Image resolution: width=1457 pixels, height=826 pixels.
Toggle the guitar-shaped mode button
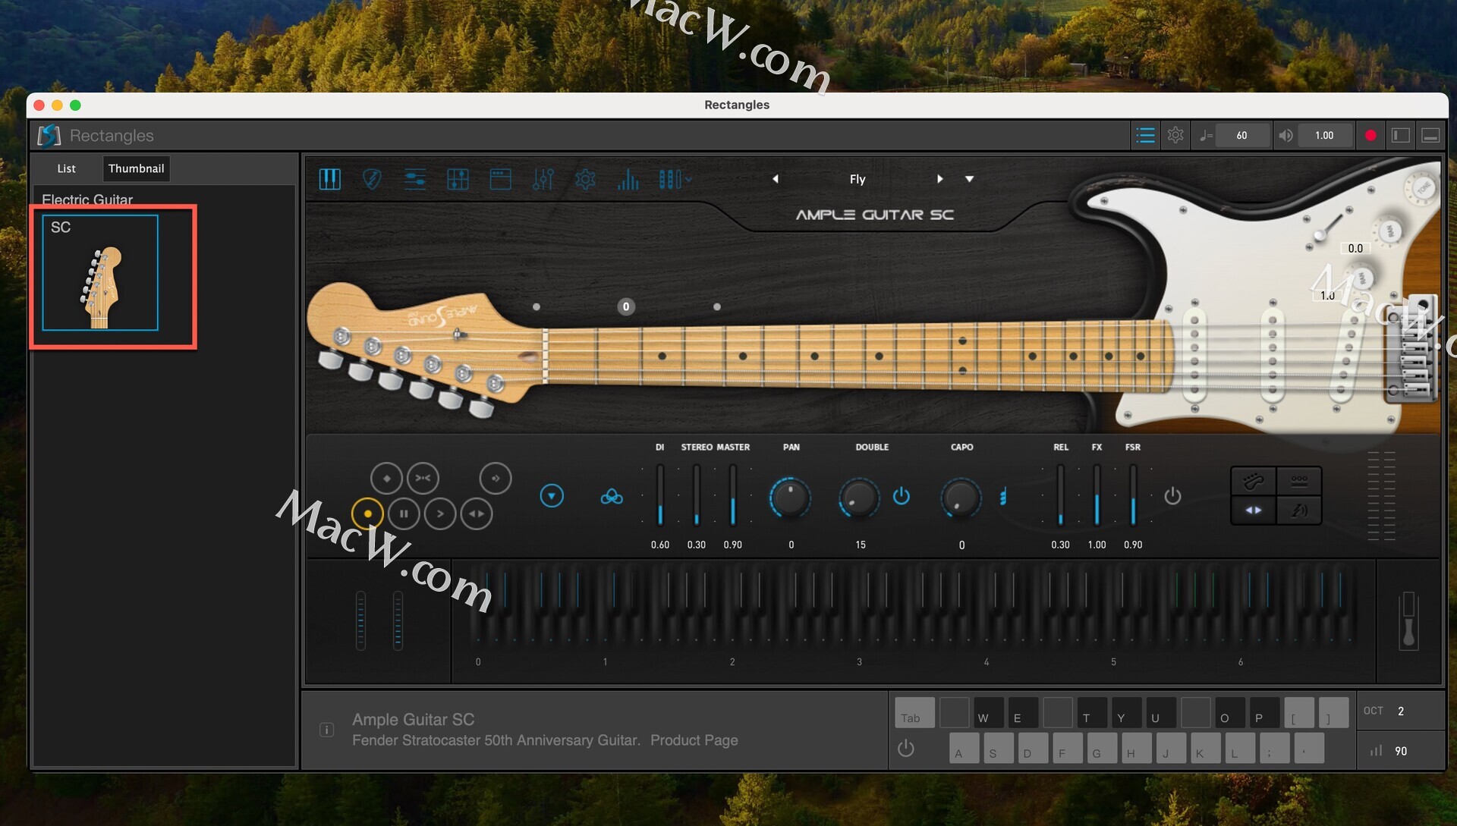tap(1254, 481)
